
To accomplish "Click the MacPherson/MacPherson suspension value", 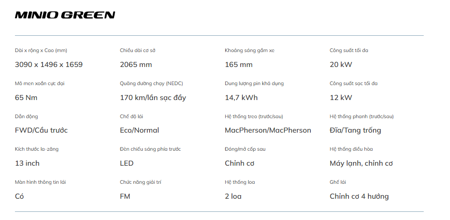I will 268,130.
